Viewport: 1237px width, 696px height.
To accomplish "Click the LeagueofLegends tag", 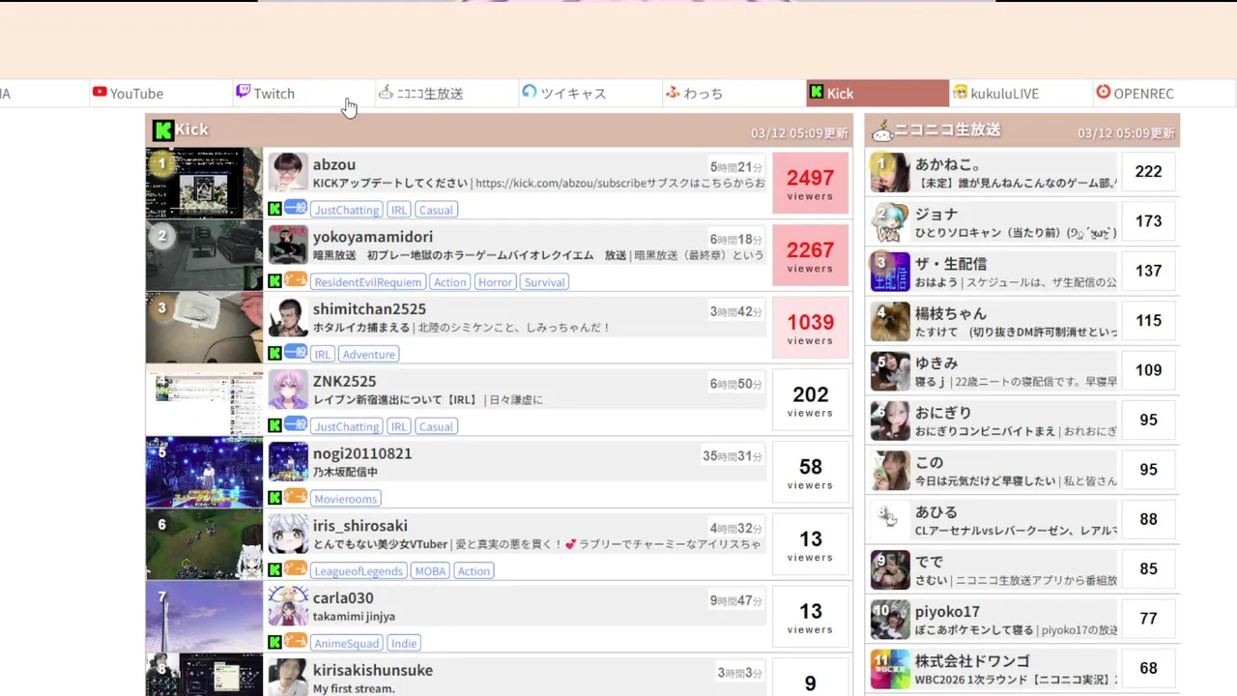I will 359,571.
